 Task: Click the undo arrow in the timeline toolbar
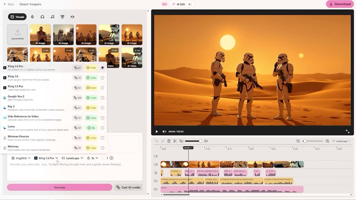point(157,141)
